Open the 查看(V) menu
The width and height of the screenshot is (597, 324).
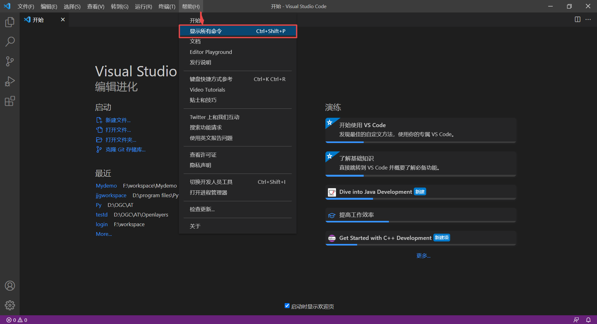click(x=96, y=6)
